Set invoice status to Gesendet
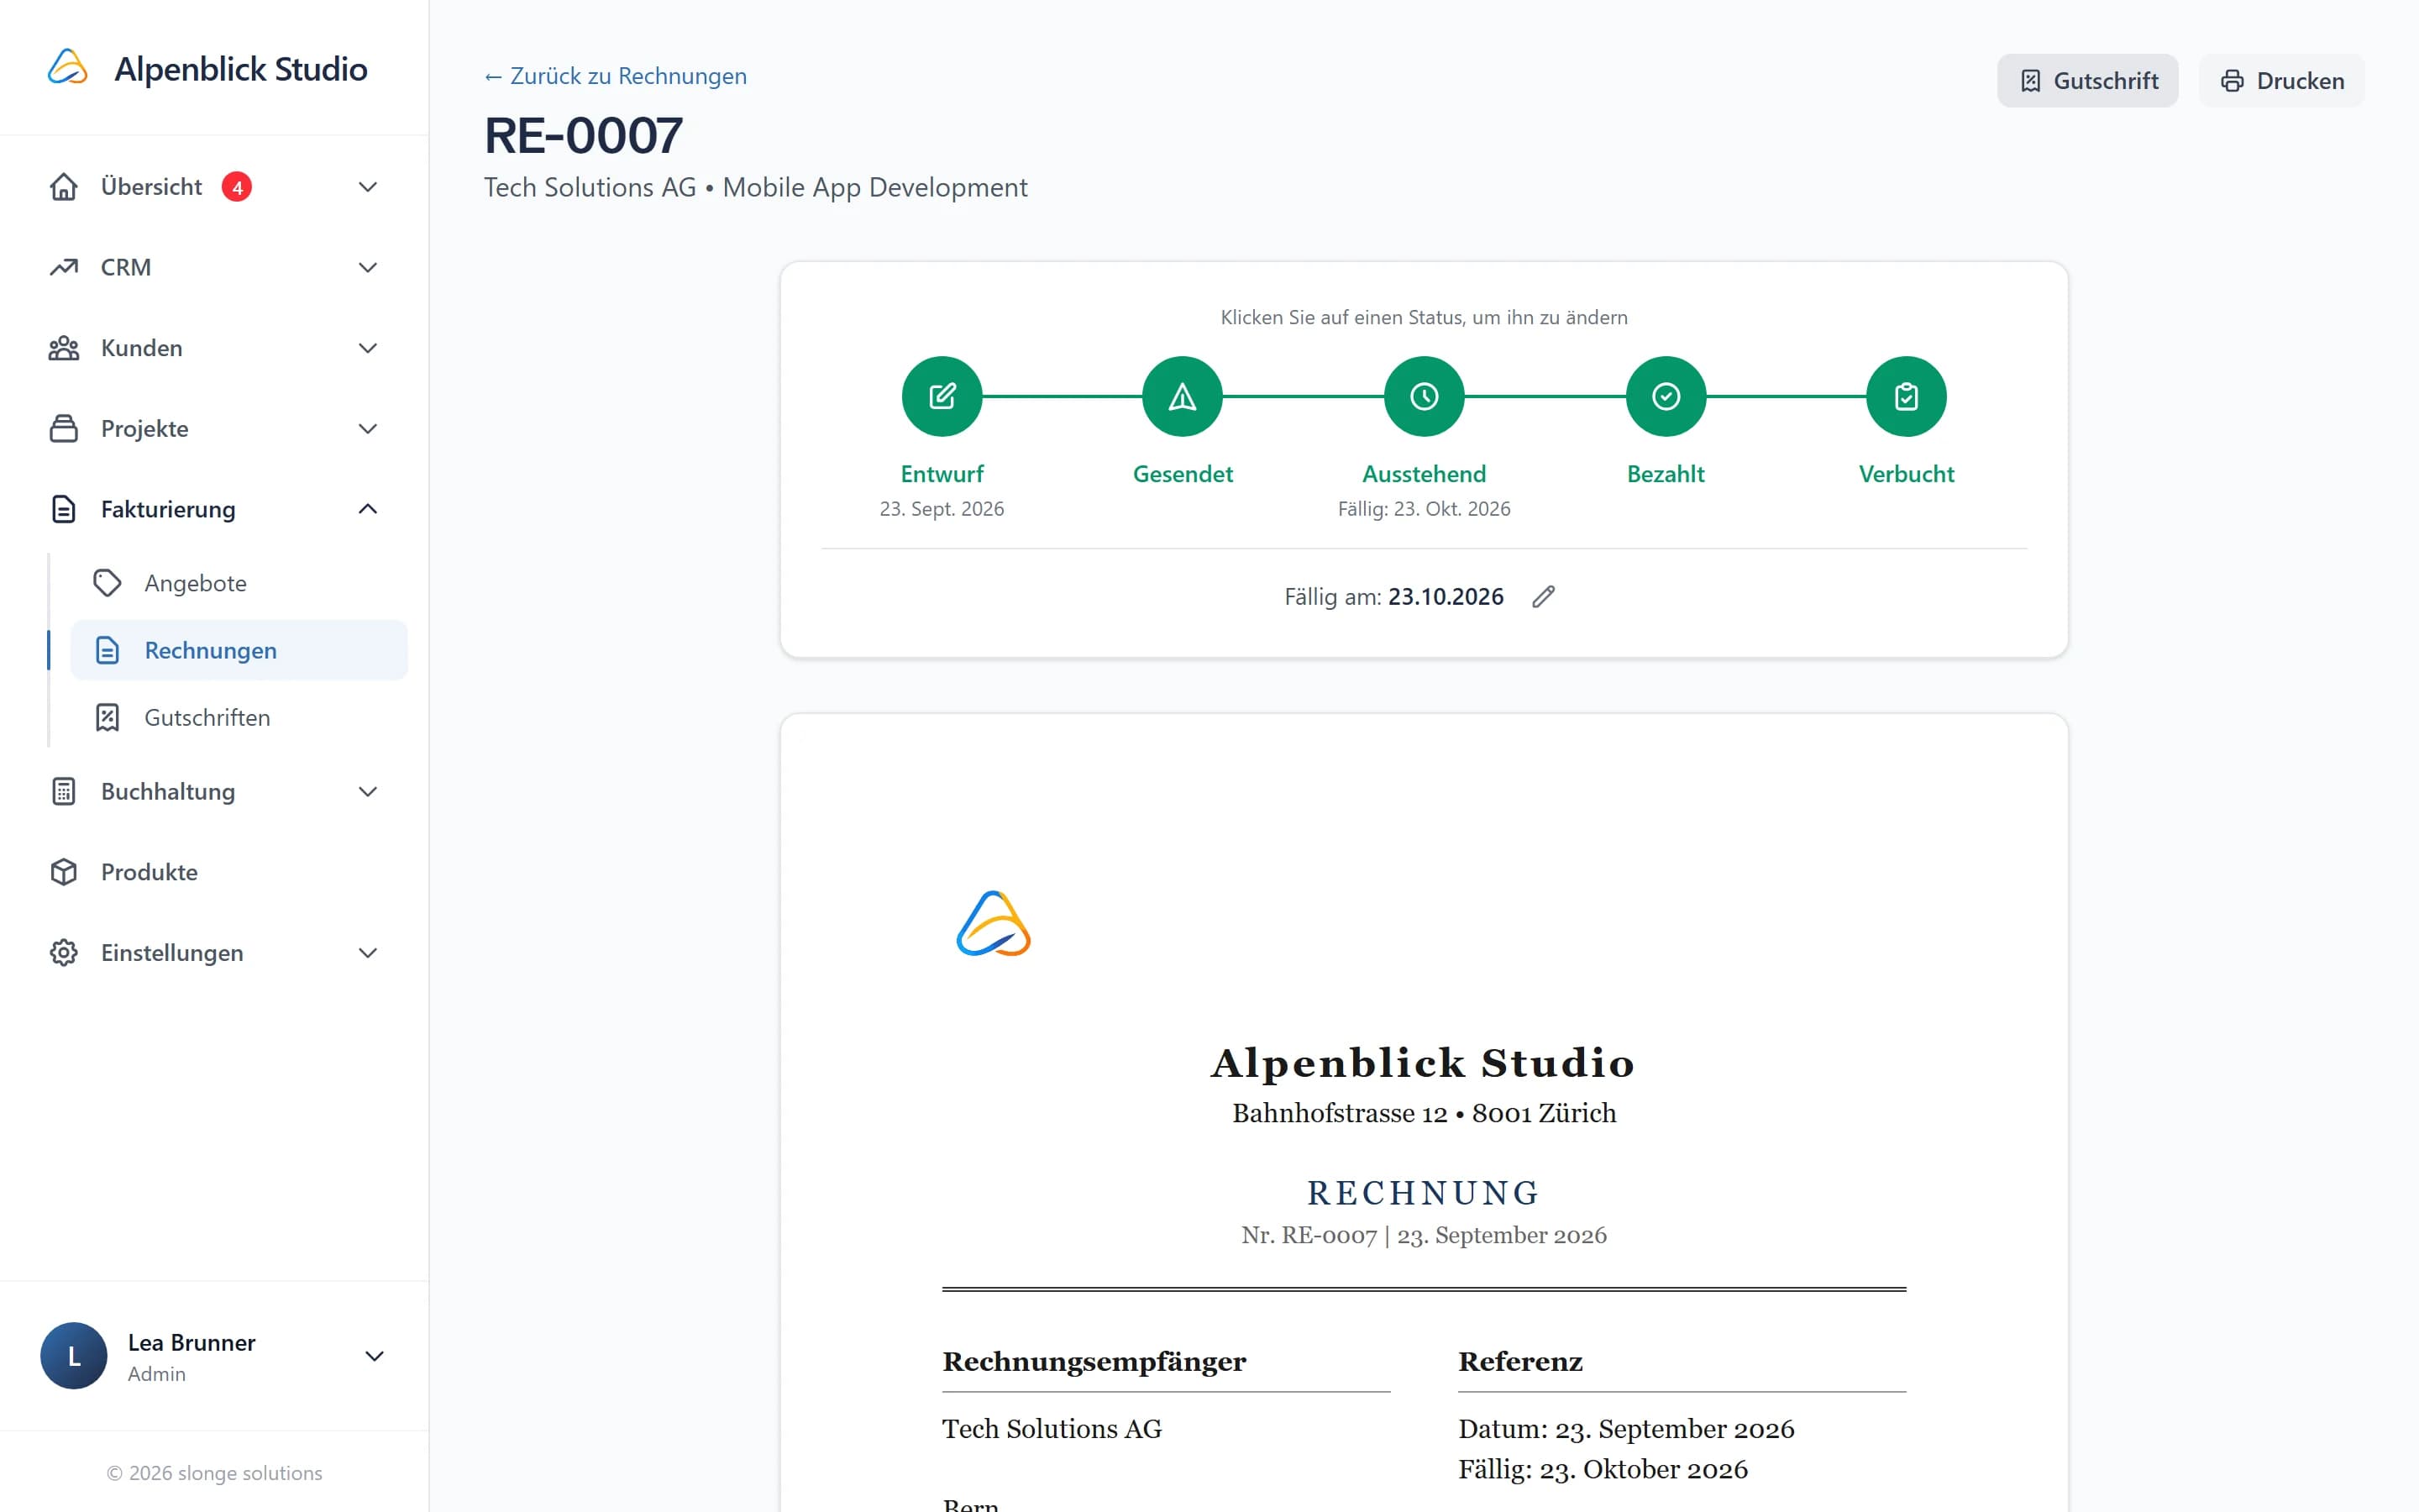The image size is (2419, 1512). coord(1183,396)
